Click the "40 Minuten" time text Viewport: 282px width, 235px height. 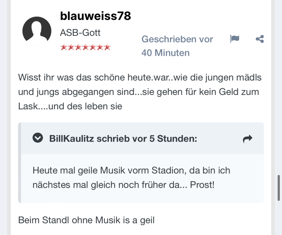click(x=165, y=53)
